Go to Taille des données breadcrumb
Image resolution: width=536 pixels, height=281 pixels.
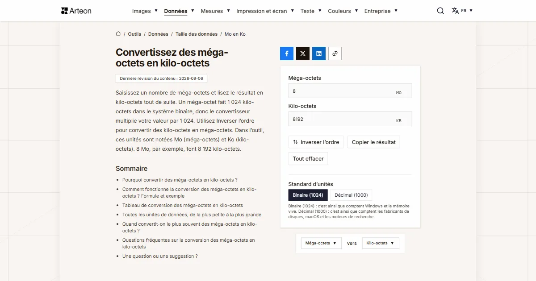[x=197, y=34]
